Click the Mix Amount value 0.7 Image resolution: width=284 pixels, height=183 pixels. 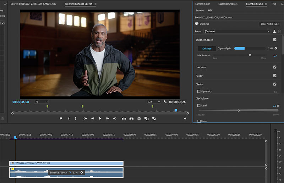coord(275,56)
